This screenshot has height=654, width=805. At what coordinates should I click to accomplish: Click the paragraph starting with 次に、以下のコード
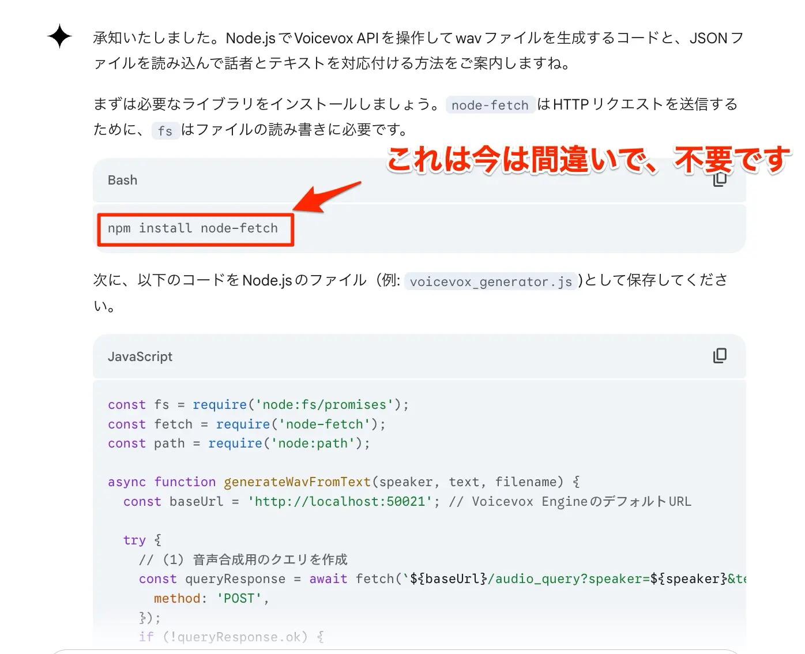[411, 292]
